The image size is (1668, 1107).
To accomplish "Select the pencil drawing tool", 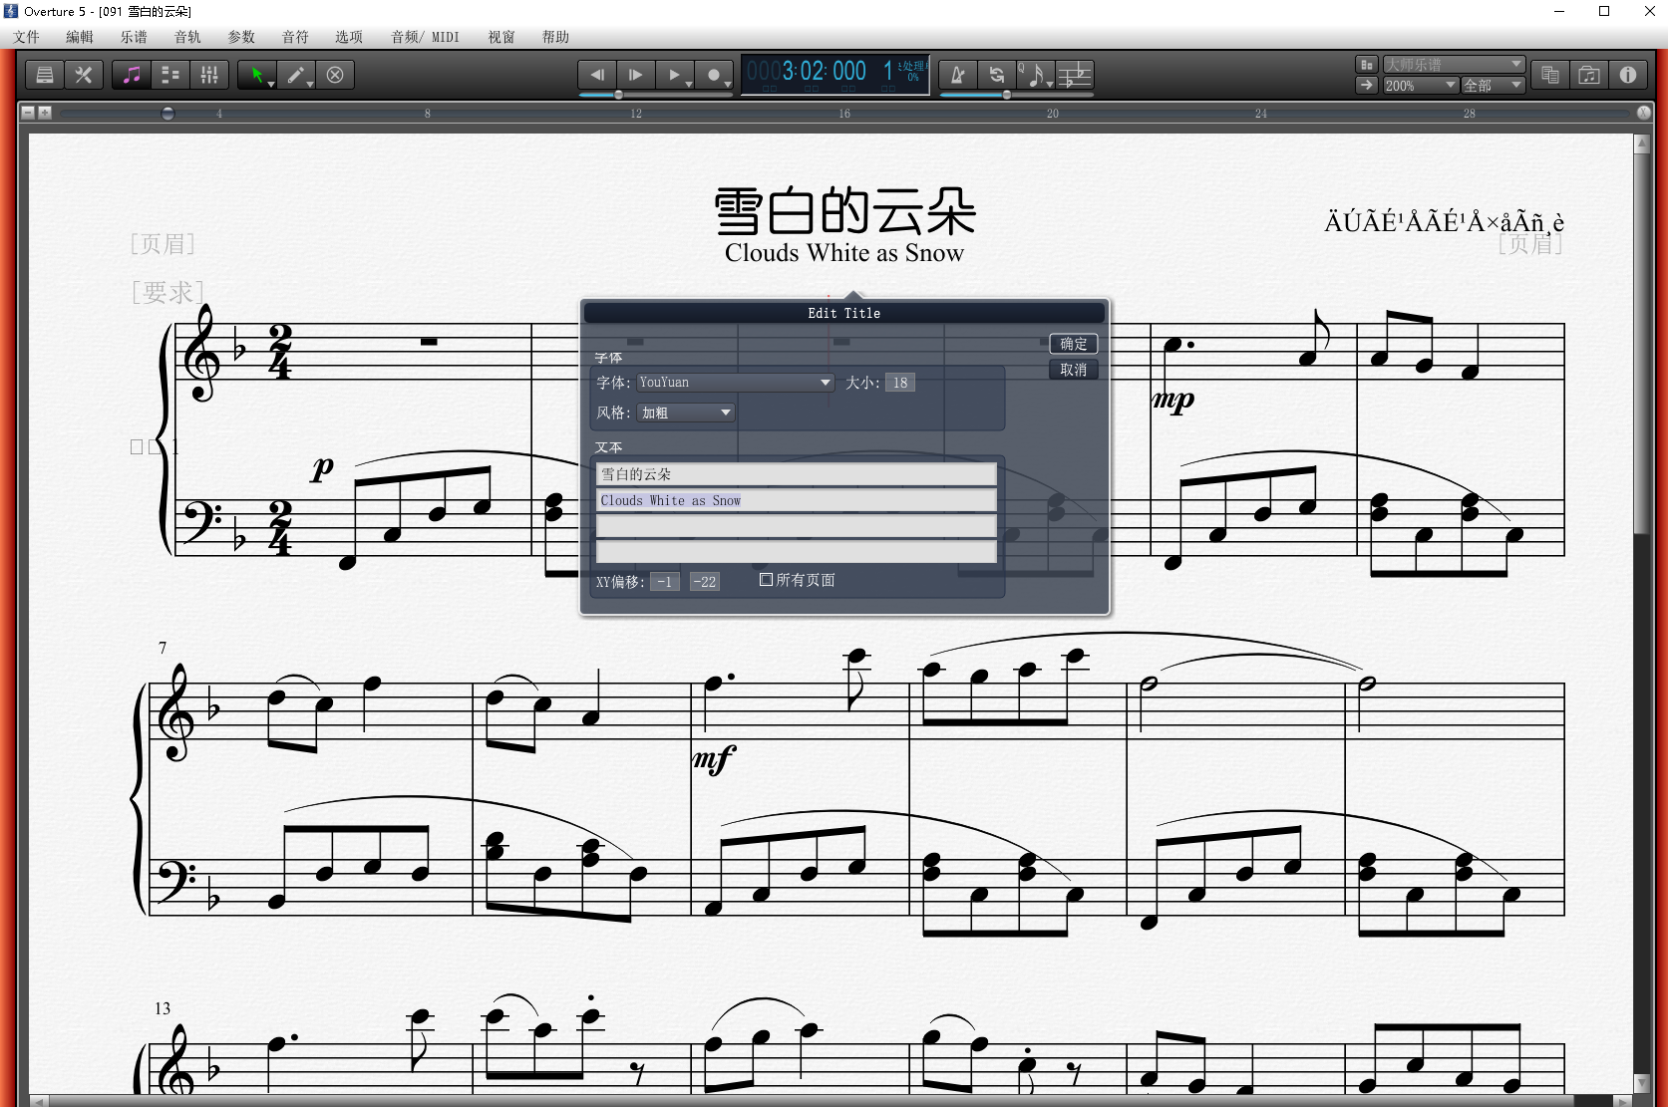I will 295,75.
